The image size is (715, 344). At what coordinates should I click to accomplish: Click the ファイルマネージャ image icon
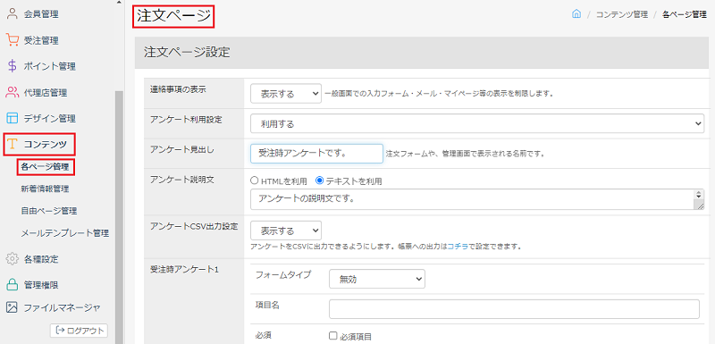point(13,307)
